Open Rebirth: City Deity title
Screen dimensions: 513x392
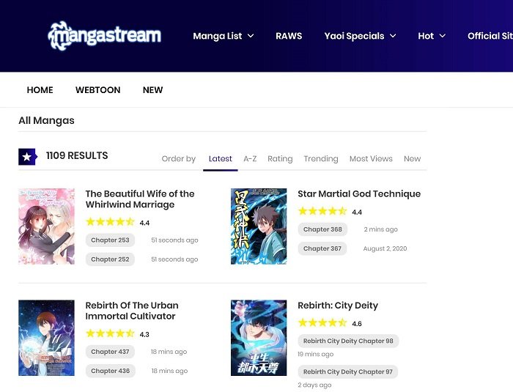point(338,306)
